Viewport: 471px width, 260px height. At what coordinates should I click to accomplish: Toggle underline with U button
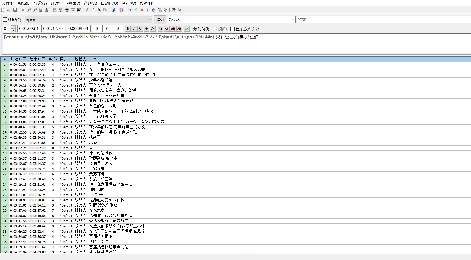coord(140,29)
